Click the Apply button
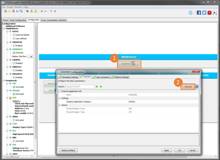 (167, 150)
